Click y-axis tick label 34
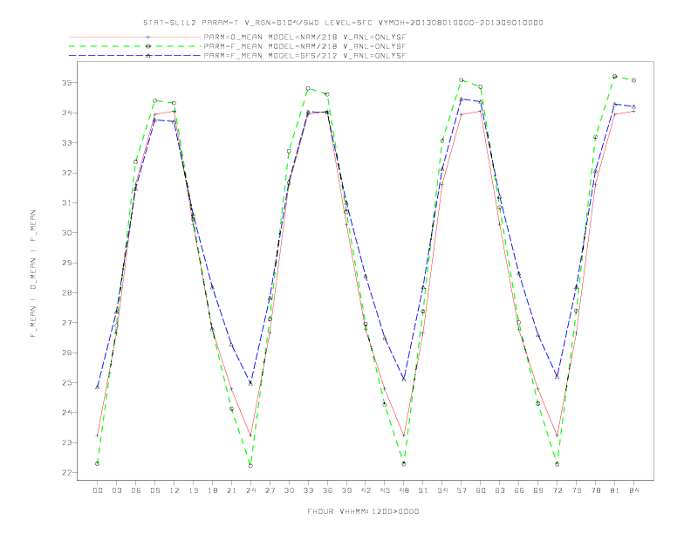 point(67,113)
